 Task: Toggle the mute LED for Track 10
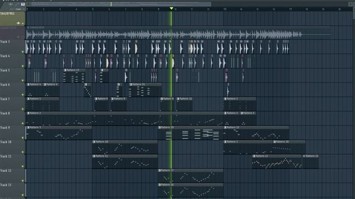[23, 152]
